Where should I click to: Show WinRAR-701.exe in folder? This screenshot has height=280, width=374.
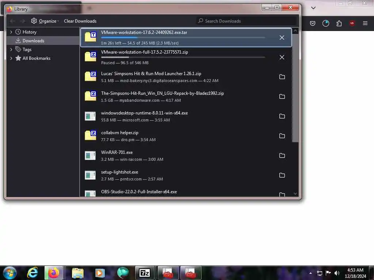282,155
